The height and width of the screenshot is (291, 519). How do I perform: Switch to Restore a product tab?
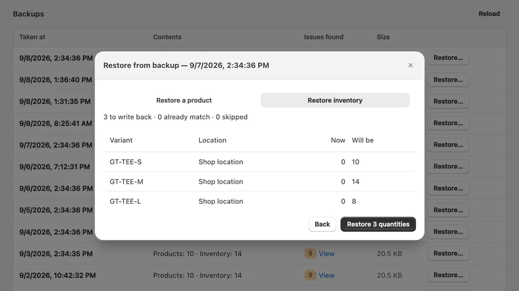(184, 100)
